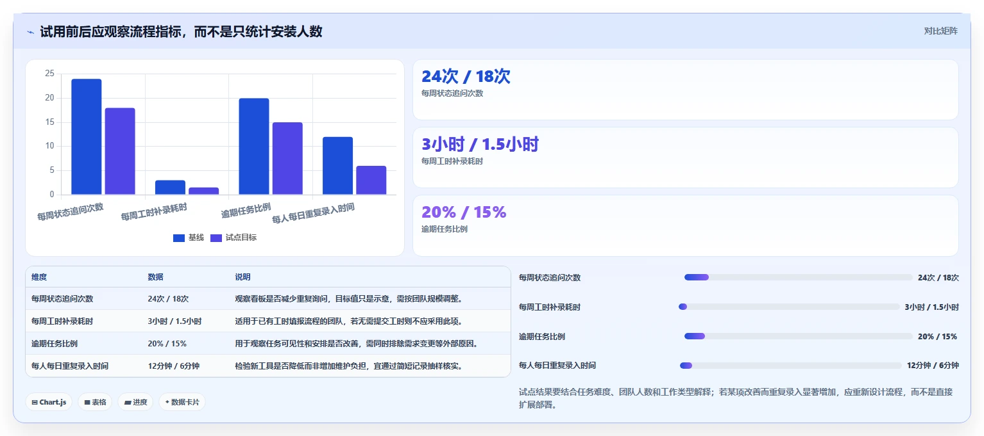Image resolution: width=984 pixels, height=436 pixels.
Task: Click the 数据 table column header
Action: pos(155,277)
